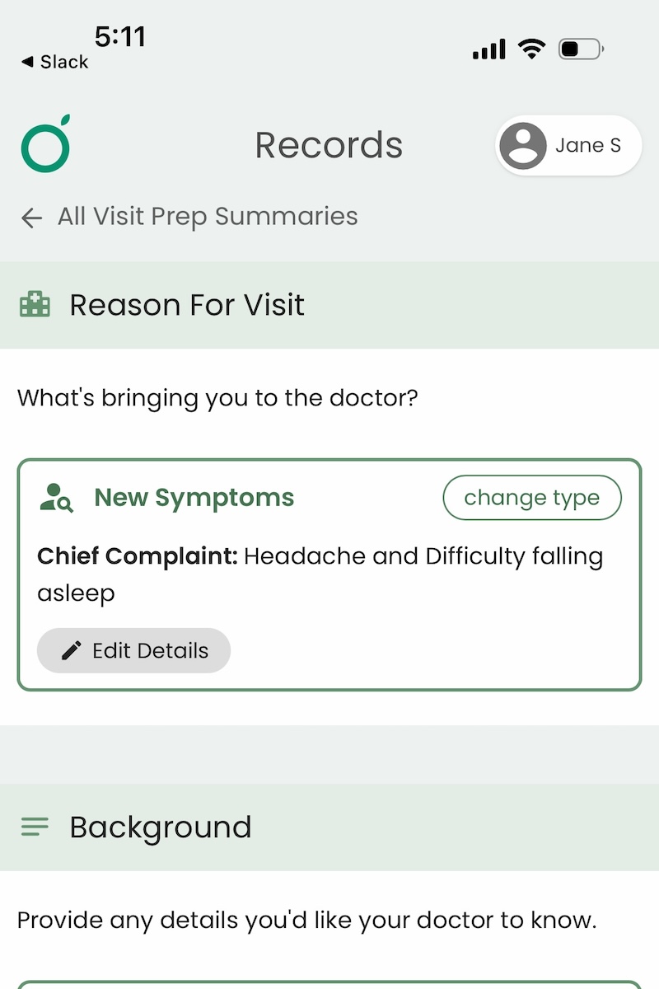Tap the Records page title
Viewport: 659px width, 989px height.
click(329, 146)
